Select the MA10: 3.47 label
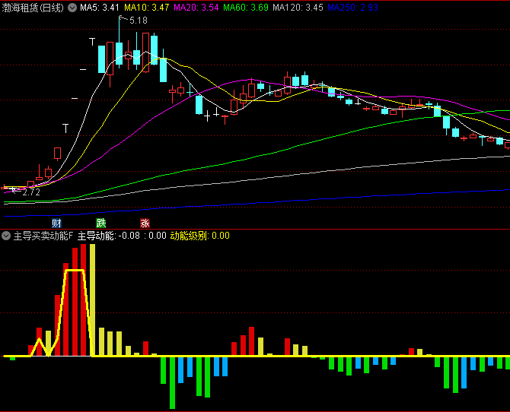Screen dimensions: 510x412 (x=147, y=8)
